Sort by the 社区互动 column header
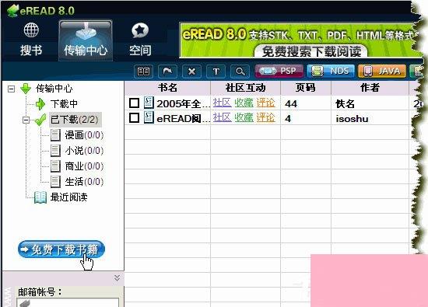Screen dimensions: 428x307 (x=245, y=88)
